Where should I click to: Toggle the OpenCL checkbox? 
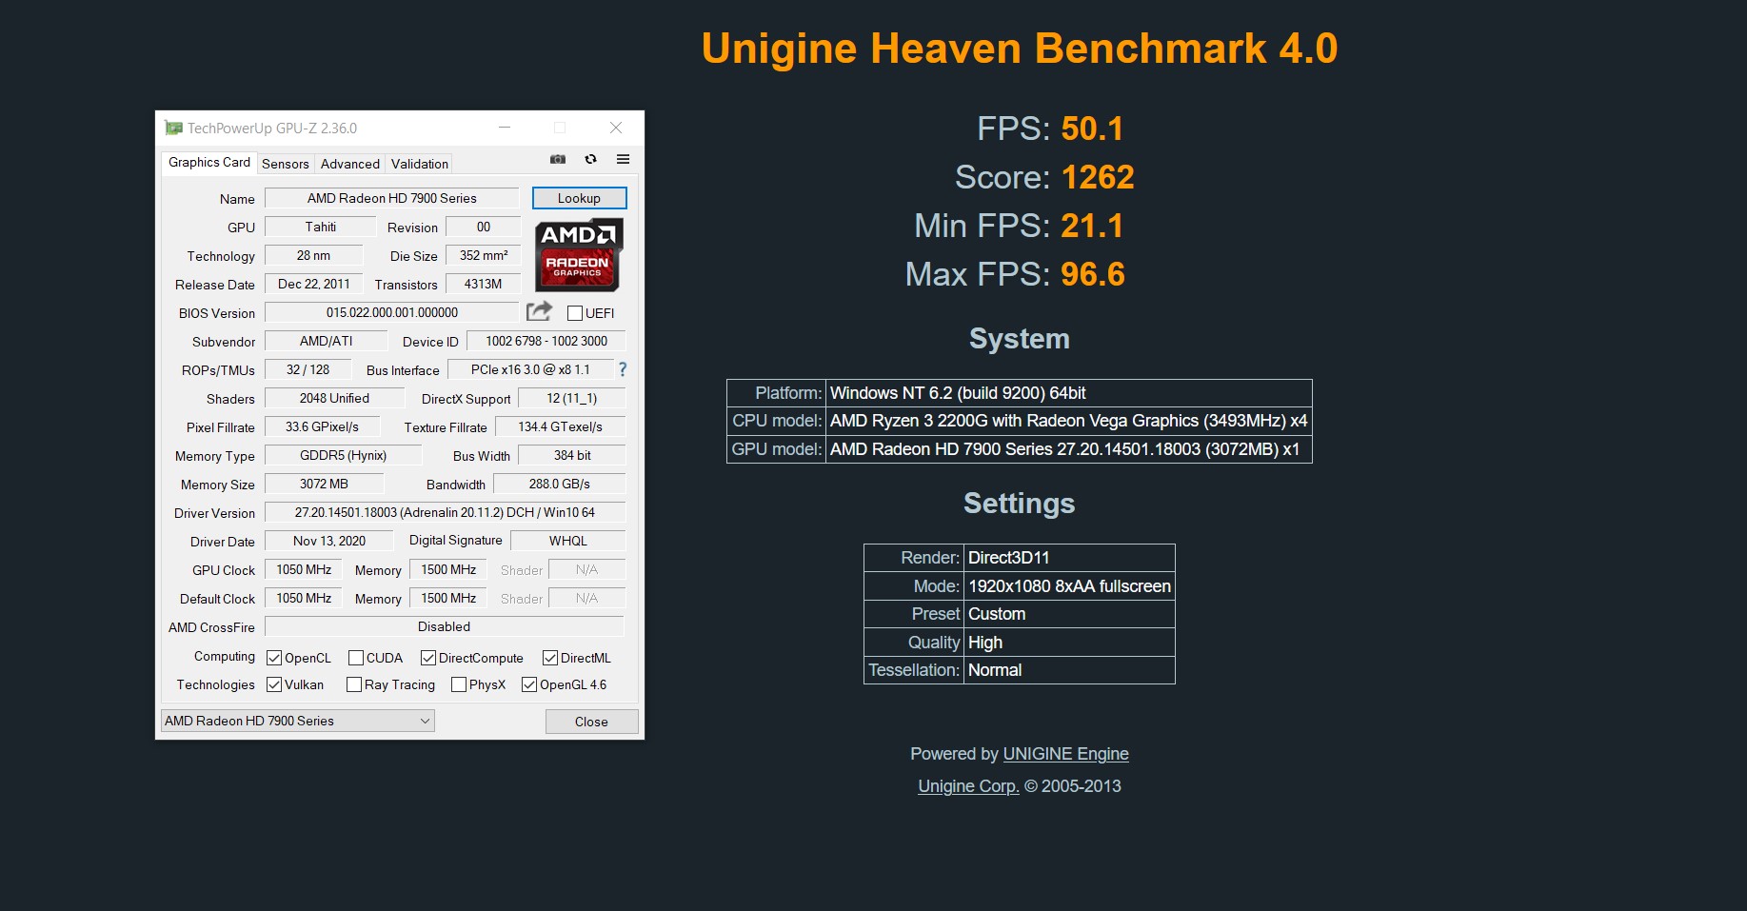pos(274,658)
